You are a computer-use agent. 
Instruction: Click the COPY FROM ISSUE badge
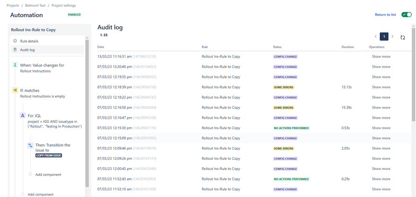click(x=49, y=155)
